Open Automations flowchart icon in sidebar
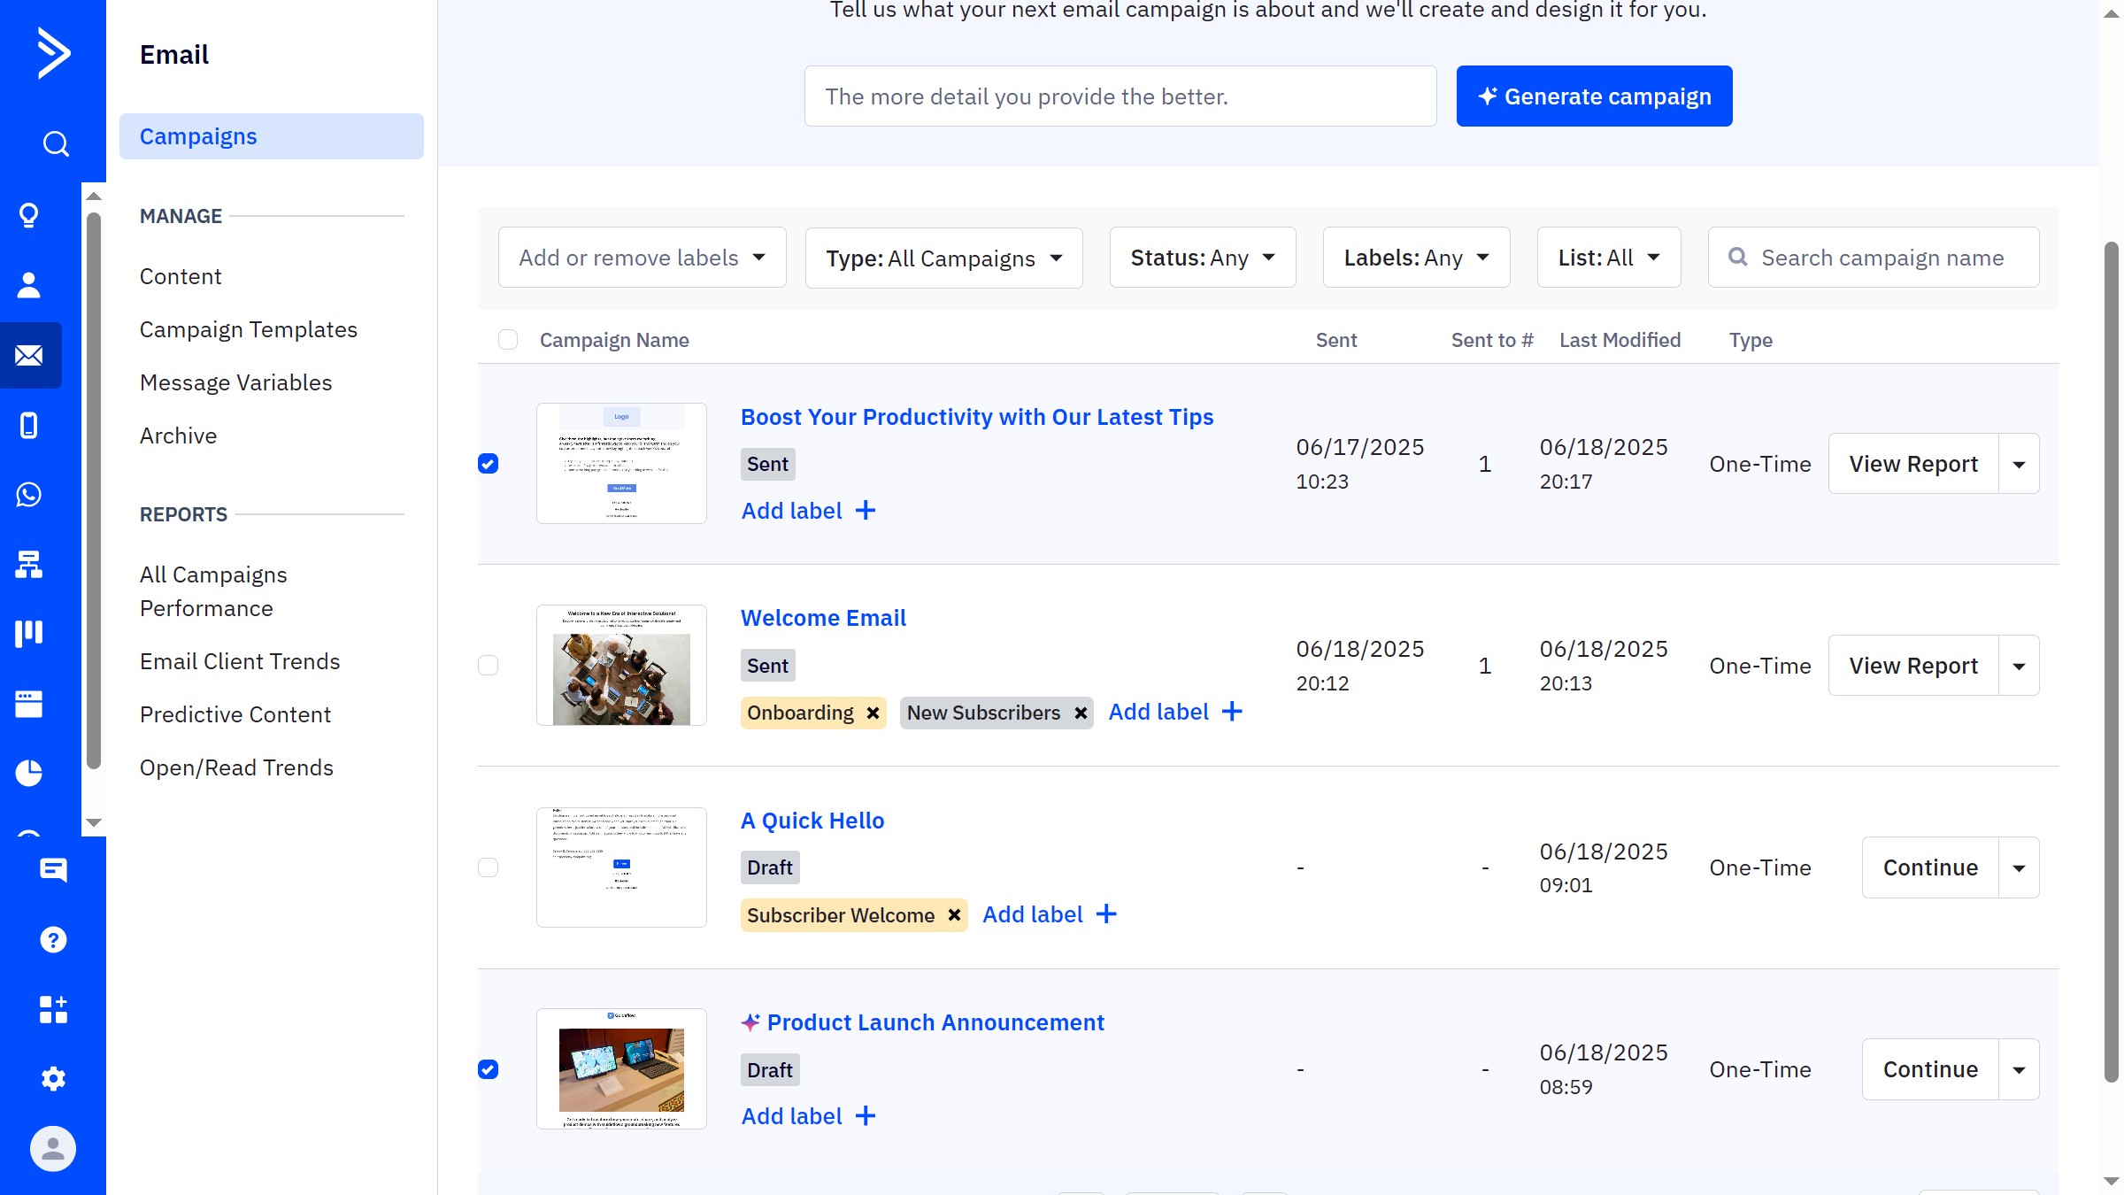The image size is (2124, 1195). click(29, 564)
